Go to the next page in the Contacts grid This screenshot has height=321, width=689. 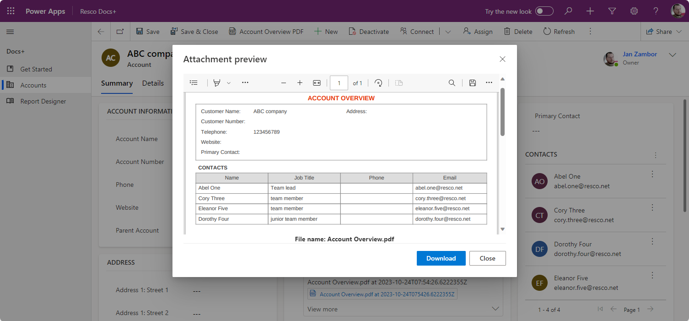coord(650,310)
